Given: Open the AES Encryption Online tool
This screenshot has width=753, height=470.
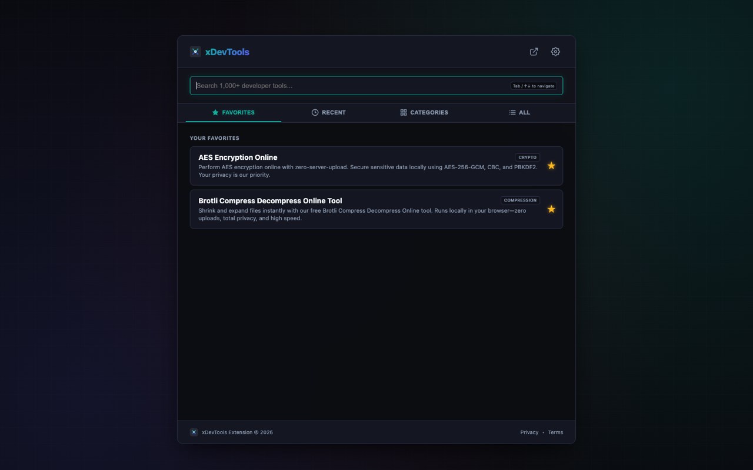Looking at the screenshot, I should 376,166.
